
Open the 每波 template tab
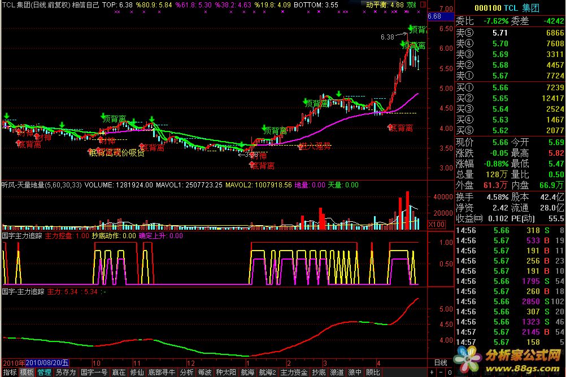pyautogui.click(x=204, y=372)
